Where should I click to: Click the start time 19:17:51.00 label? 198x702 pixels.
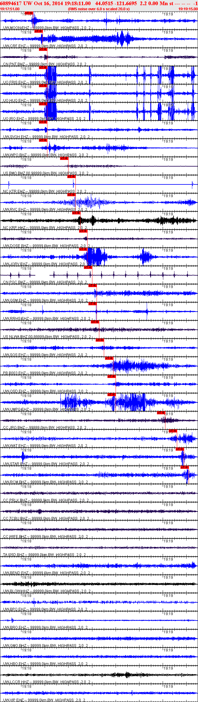pyautogui.click(x=10, y=9)
